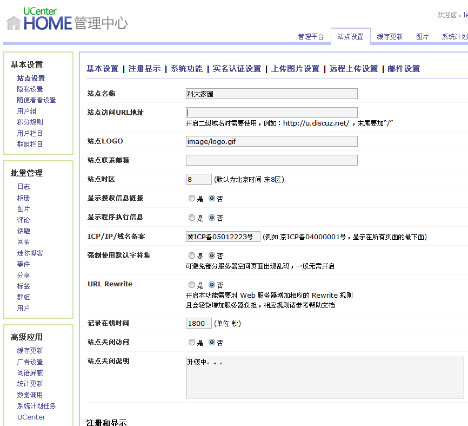Screen dimensions: 468x426
Task: Open 系统计划任务 under 高级应用
Action: tap(36, 405)
